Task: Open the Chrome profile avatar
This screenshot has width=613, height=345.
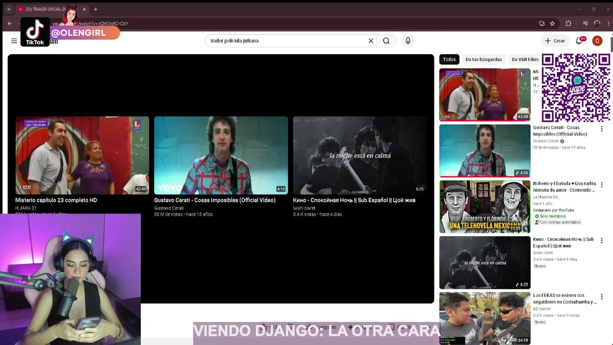Action: 597,23
